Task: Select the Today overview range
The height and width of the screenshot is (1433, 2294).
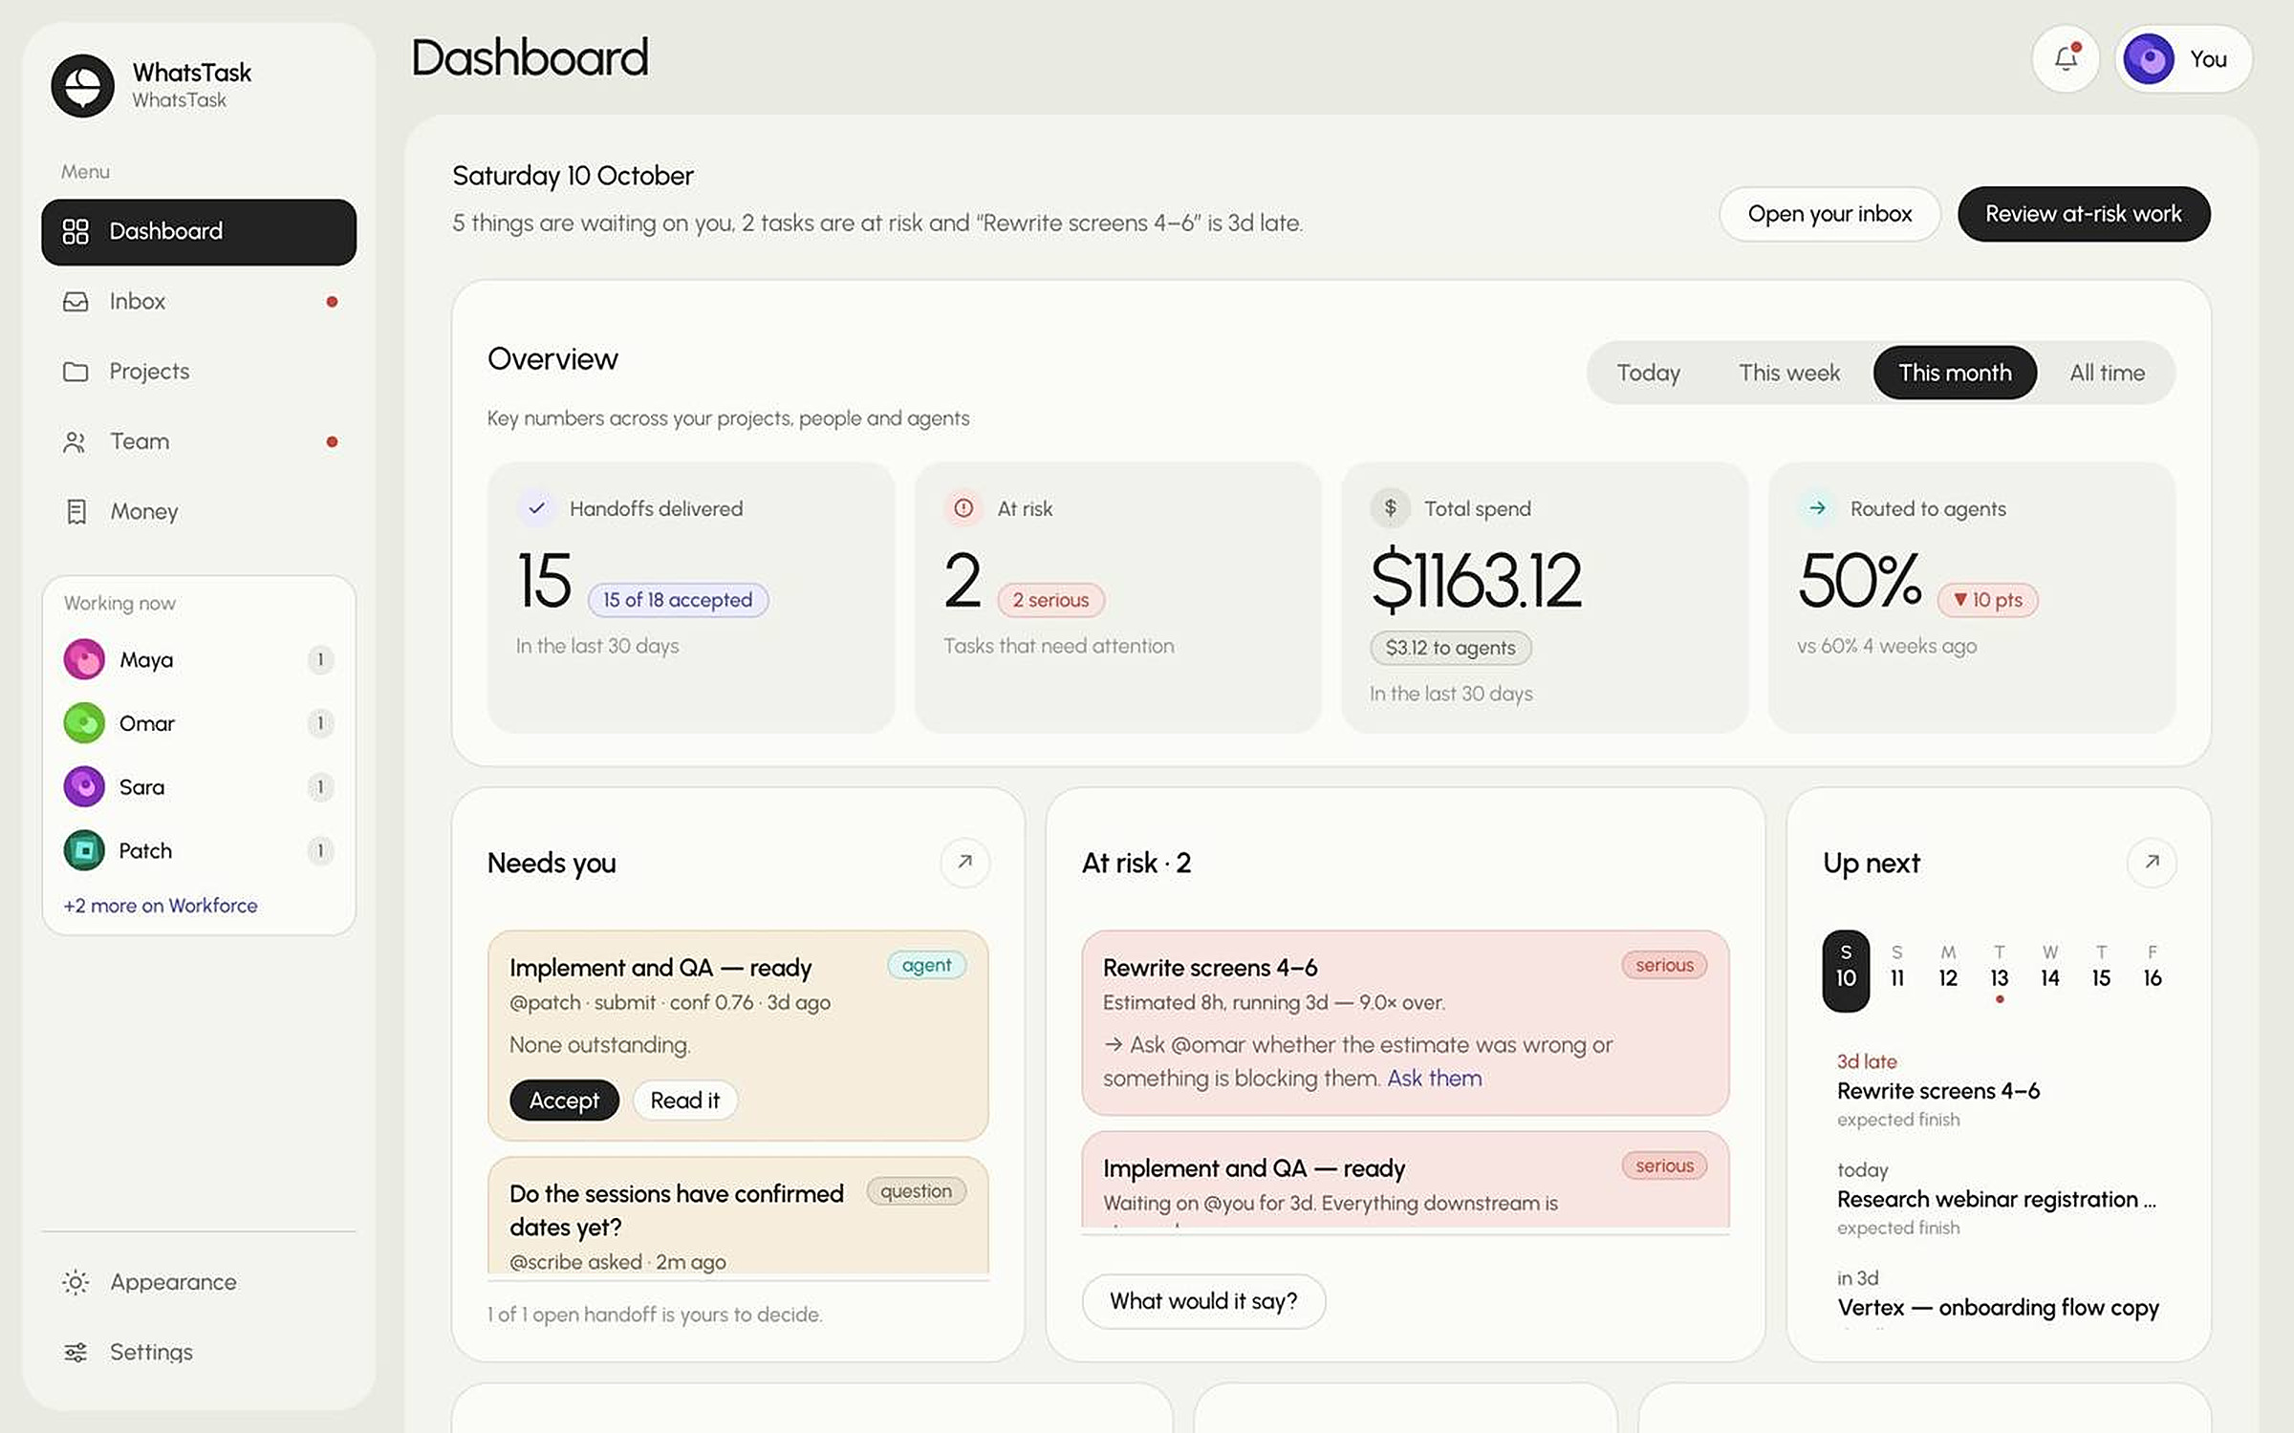Action: 1648,373
